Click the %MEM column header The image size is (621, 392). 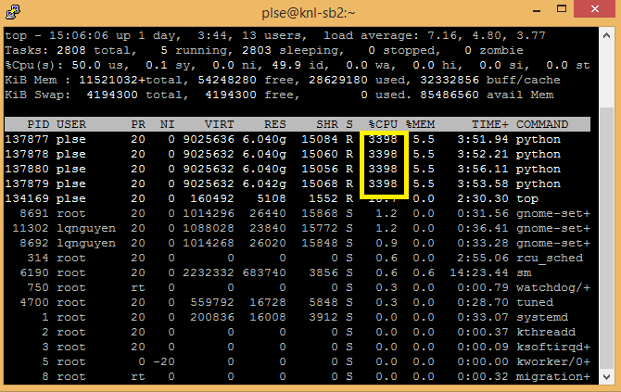point(420,124)
